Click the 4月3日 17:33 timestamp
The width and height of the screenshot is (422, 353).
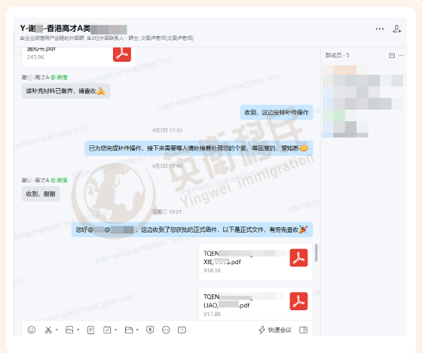coord(167,130)
